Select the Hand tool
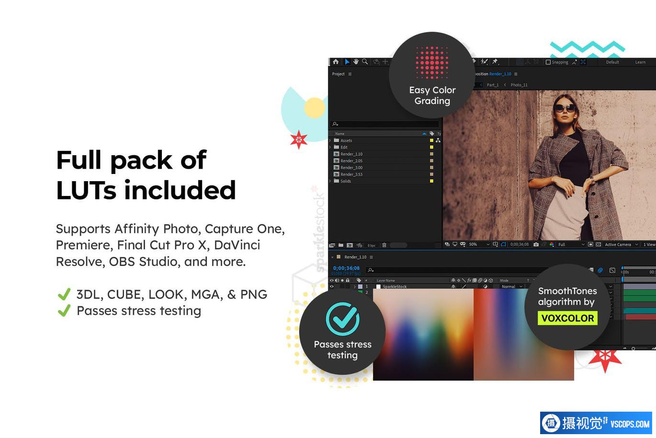656x438 pixels. [x=356, y=62]
